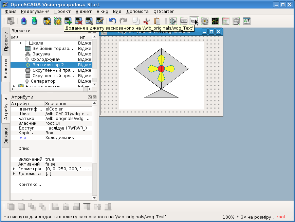Switch to the Проекти side tab
Screen dimensions: 295x222
click(6, 41)
